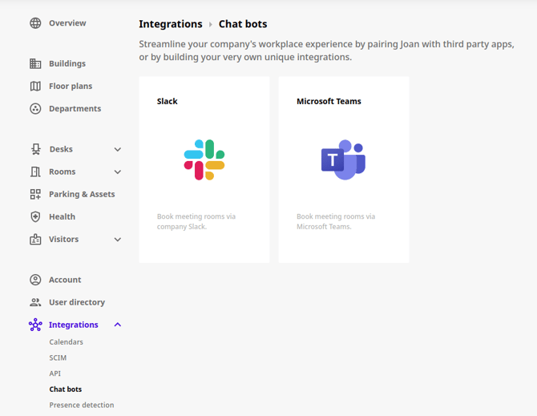This screenshot has height=416, width=537.
Task: Expand the Desks submenu chevron
Action: [118, 149]
